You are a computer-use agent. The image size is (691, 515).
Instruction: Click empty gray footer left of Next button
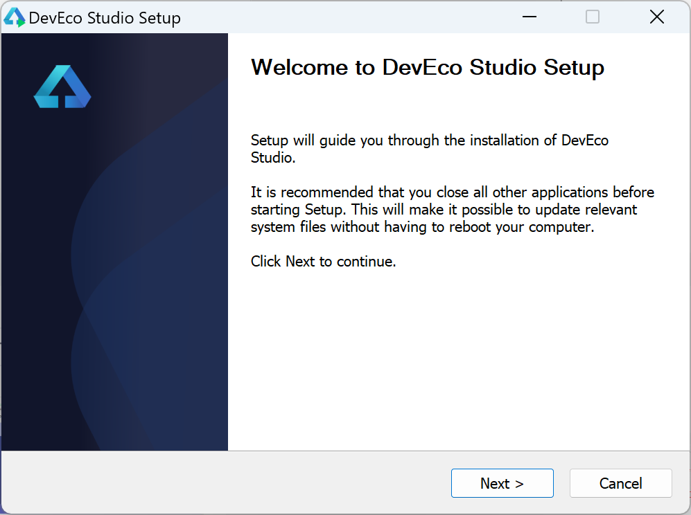click(222, 483)
